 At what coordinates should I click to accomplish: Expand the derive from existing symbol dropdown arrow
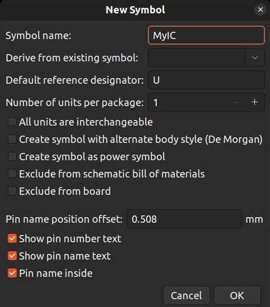click(x=254, y=57)
